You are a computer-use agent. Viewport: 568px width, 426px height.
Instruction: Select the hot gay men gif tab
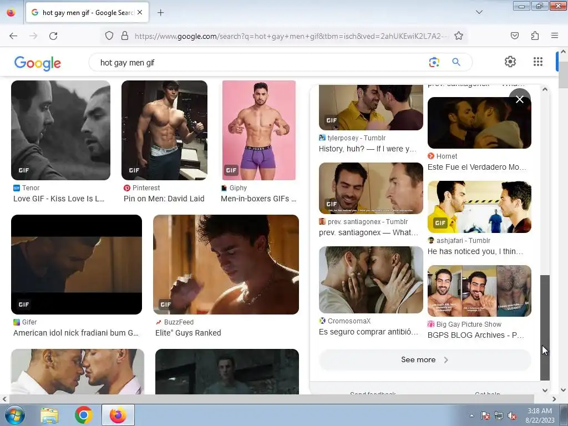pos(87,13)
